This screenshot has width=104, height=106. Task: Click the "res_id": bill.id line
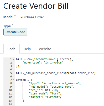(x=44, y=90)
